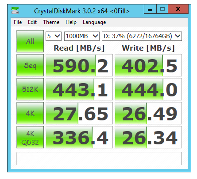Image resolution: width=197 pixels, height=179 pixels.
Task: Click the empty comment text field
Action: pos(99,159)
